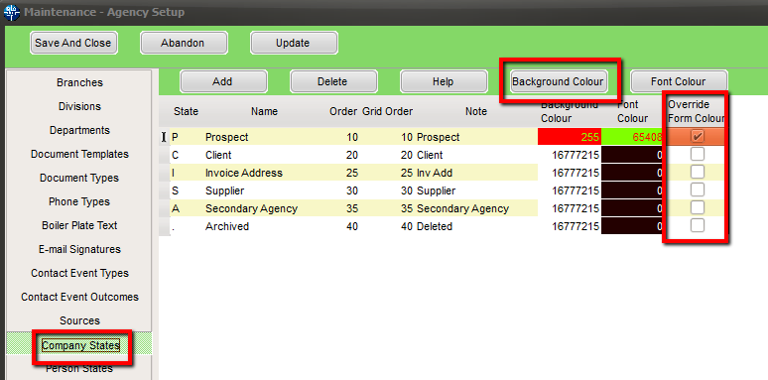Select E-mail Signatures in the sidebar
This screenshot has width=768, height=380.
[79, 249]
